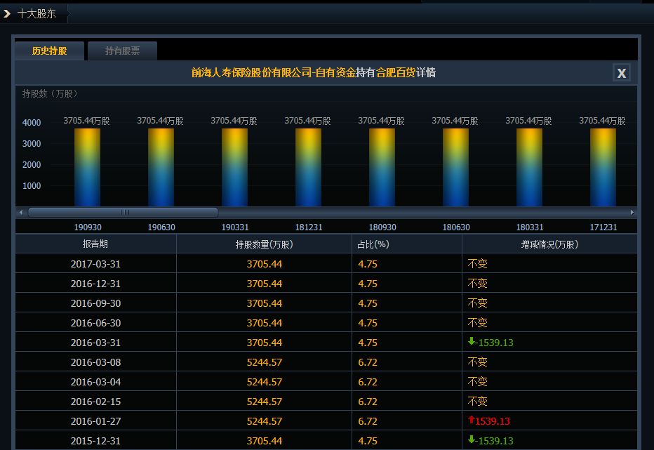Select the 2016-03-31 report date cell
This screenshot has width=654, height=450.
[95, 343]
